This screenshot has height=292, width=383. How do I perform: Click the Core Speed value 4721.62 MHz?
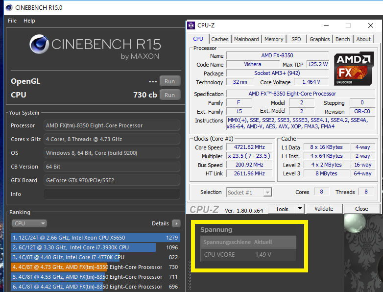249,147
